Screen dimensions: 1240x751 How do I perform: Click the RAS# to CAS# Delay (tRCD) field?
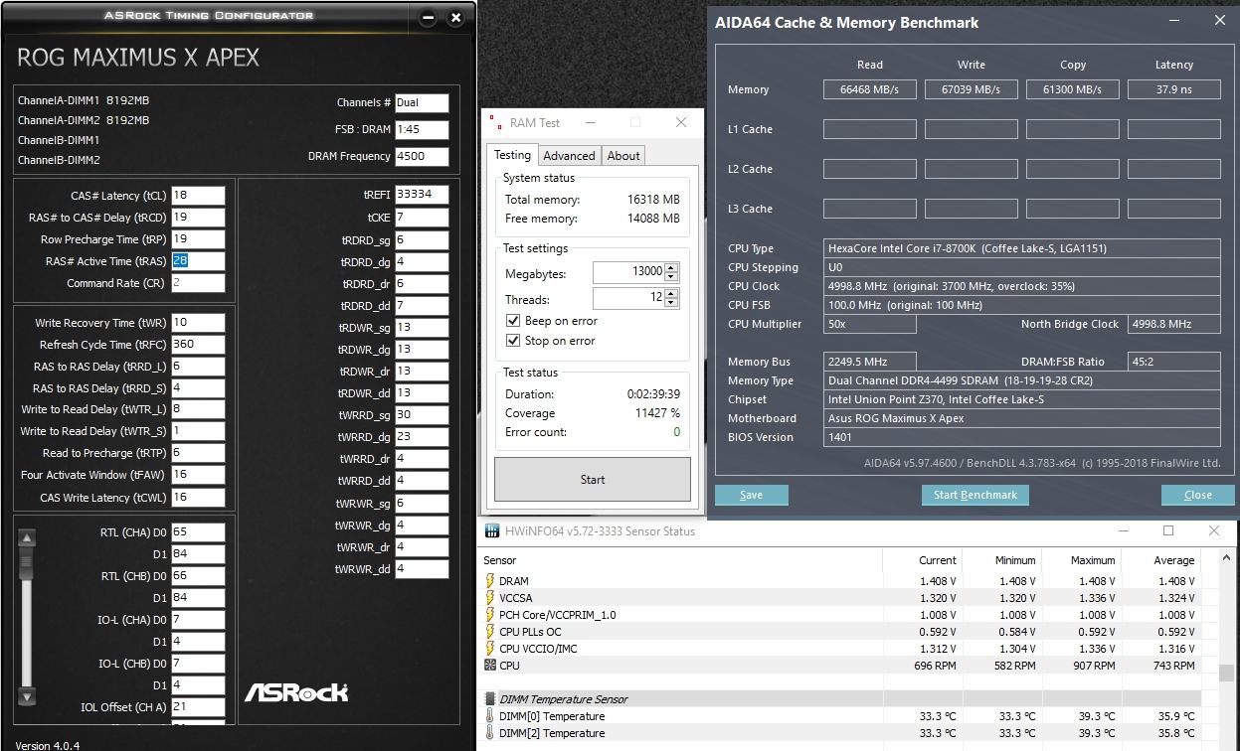(x=198, y=218)
